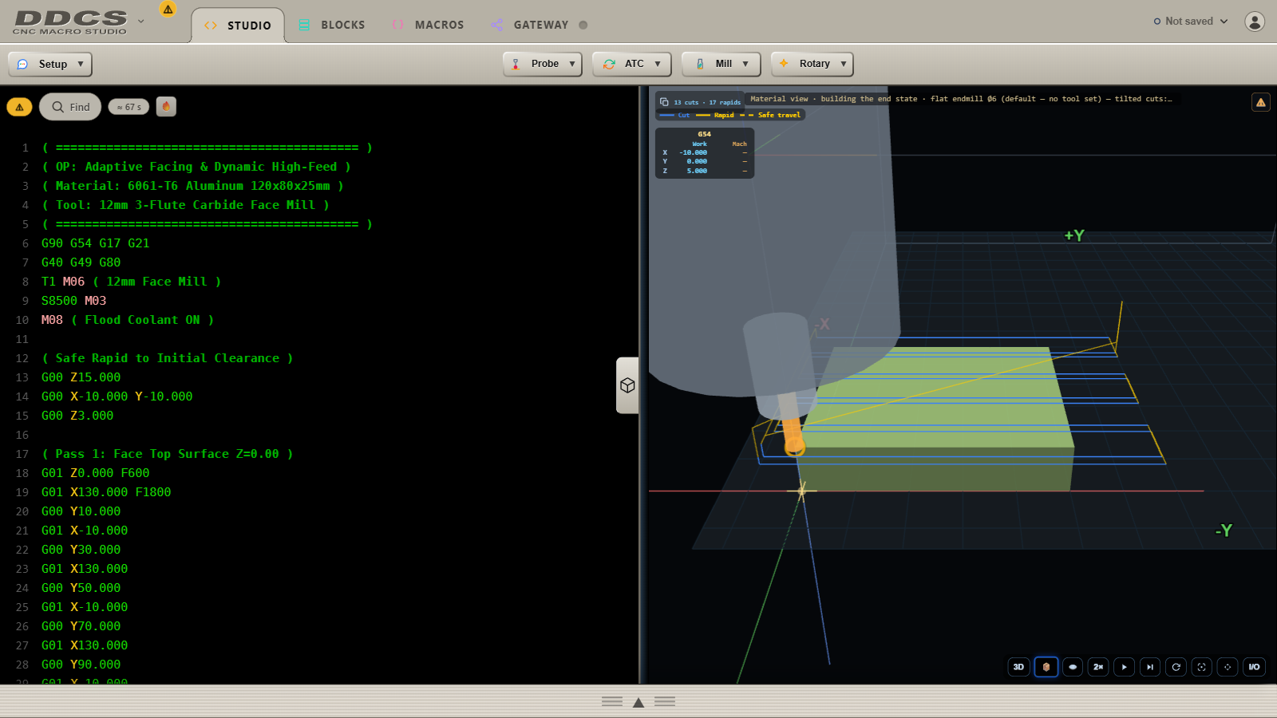Toggle the 3D preview panel cube handle
The image size is (1277, 718).
[627, 385]
